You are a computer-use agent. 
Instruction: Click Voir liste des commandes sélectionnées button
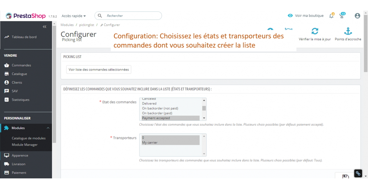(98, 70)
